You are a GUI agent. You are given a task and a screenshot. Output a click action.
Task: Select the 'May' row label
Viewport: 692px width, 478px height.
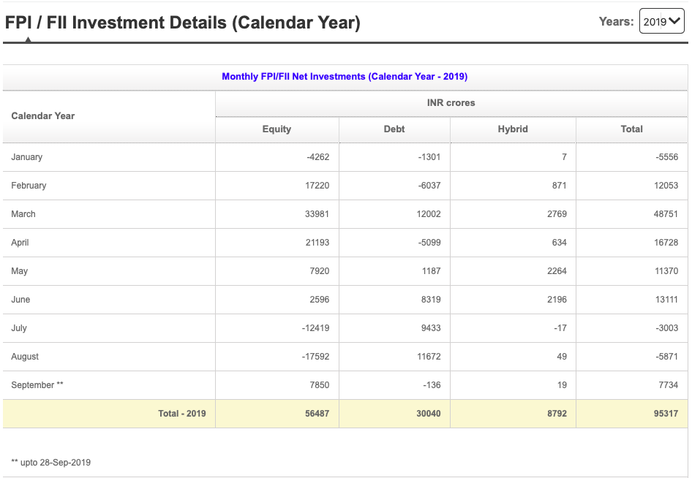point(20,270)
